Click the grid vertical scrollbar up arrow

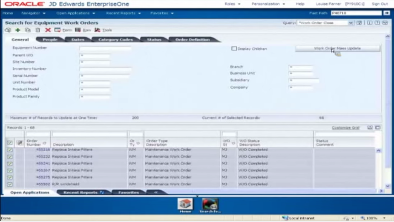click(378, 150)
